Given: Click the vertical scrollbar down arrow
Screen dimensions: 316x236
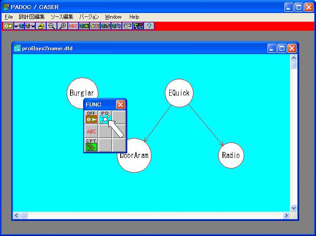Looking at the screenshot, I should (x=294, y=208).
